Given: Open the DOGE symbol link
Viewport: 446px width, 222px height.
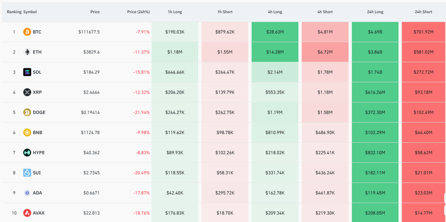Looking at the screenshot, I should coord(39,112).
